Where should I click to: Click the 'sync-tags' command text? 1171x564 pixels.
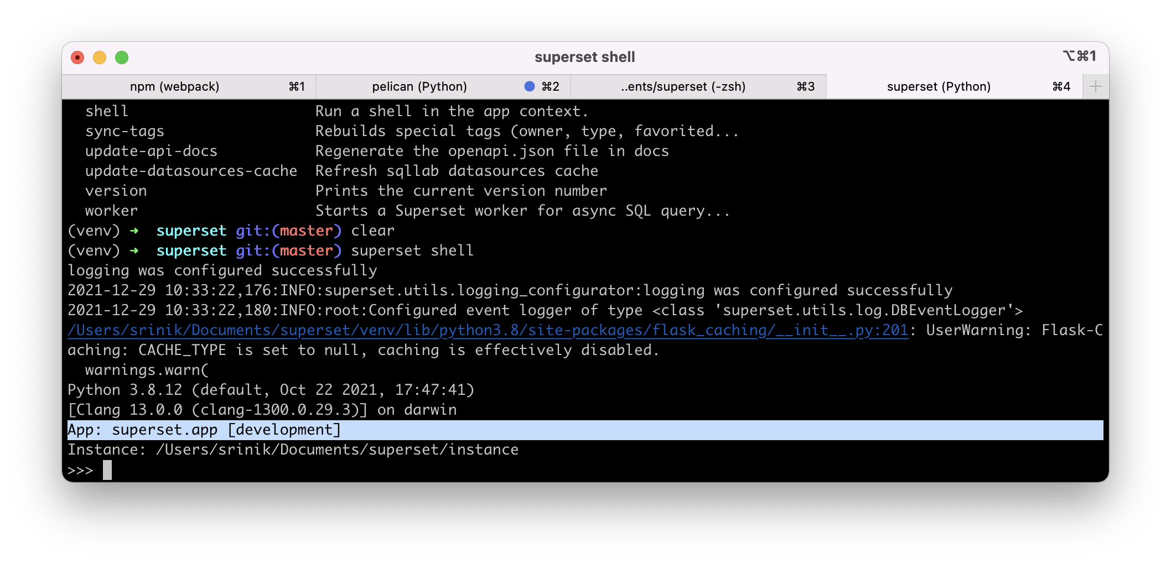(x=125, y=131)
